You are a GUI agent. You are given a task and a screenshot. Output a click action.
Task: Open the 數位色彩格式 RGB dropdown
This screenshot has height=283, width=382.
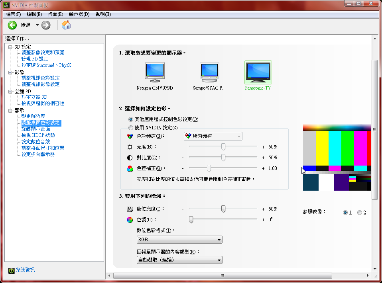[x=179, y=240]
